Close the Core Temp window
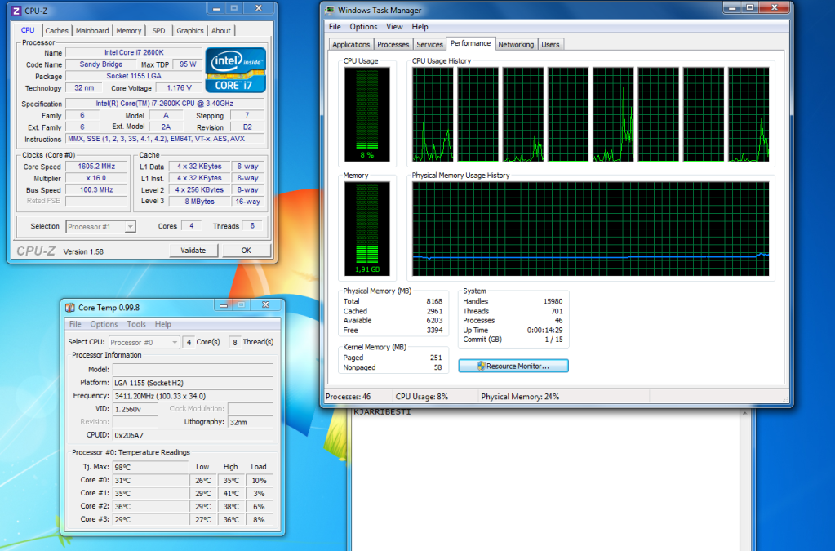 (x=264, y=305)
